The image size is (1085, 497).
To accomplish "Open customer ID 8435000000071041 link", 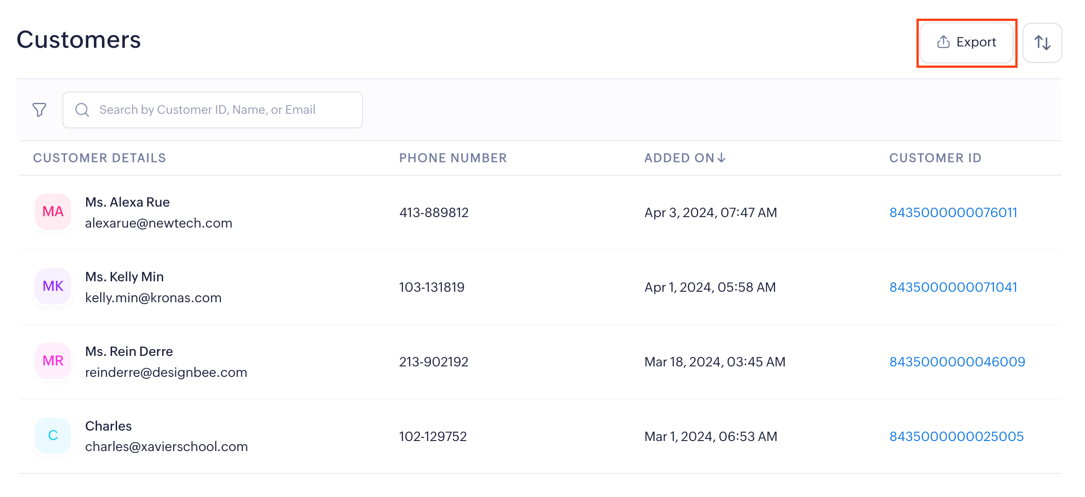I will coord(953,287).
